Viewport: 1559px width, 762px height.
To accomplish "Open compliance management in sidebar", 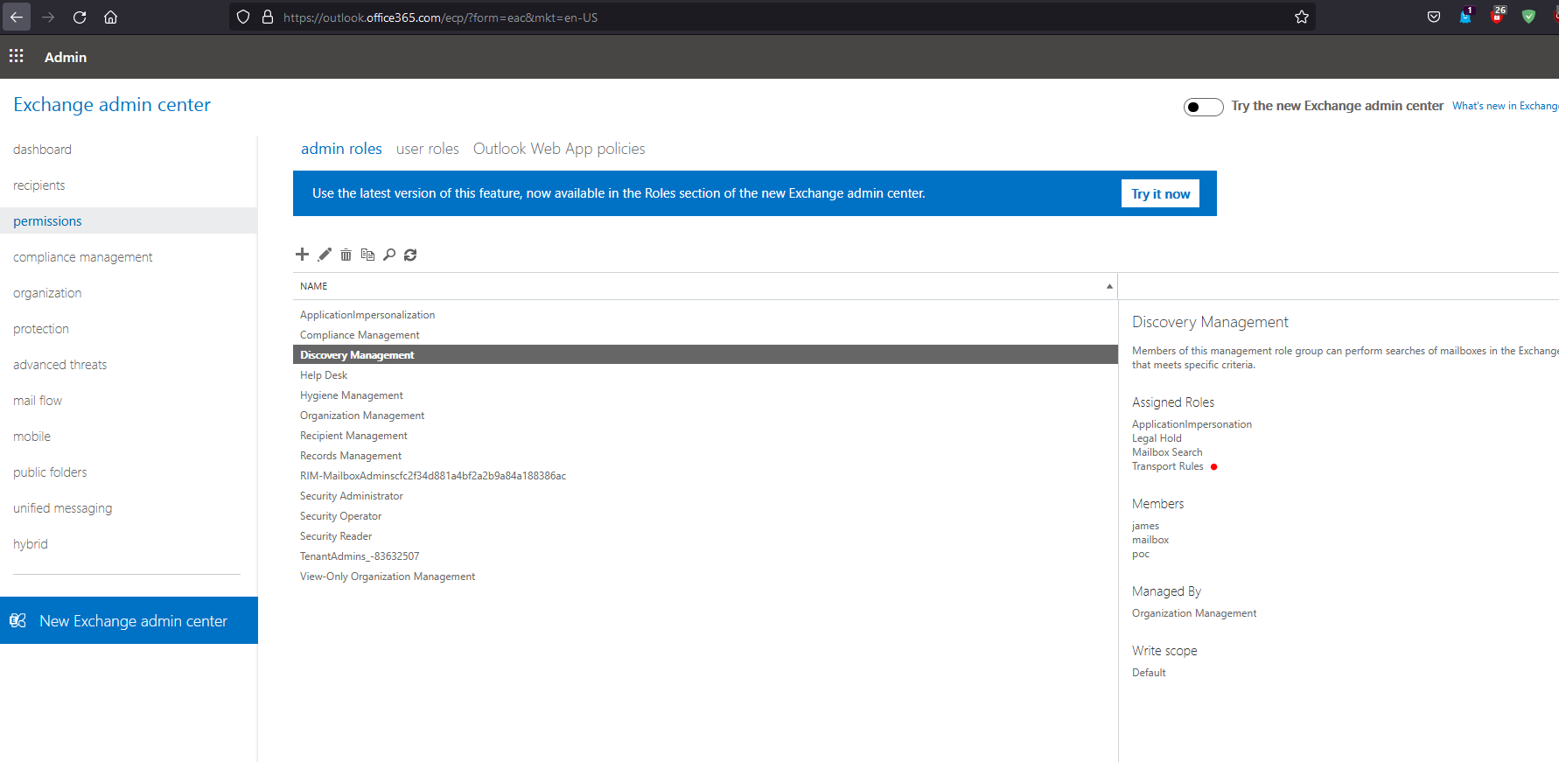I will click(x=83, y=257).
